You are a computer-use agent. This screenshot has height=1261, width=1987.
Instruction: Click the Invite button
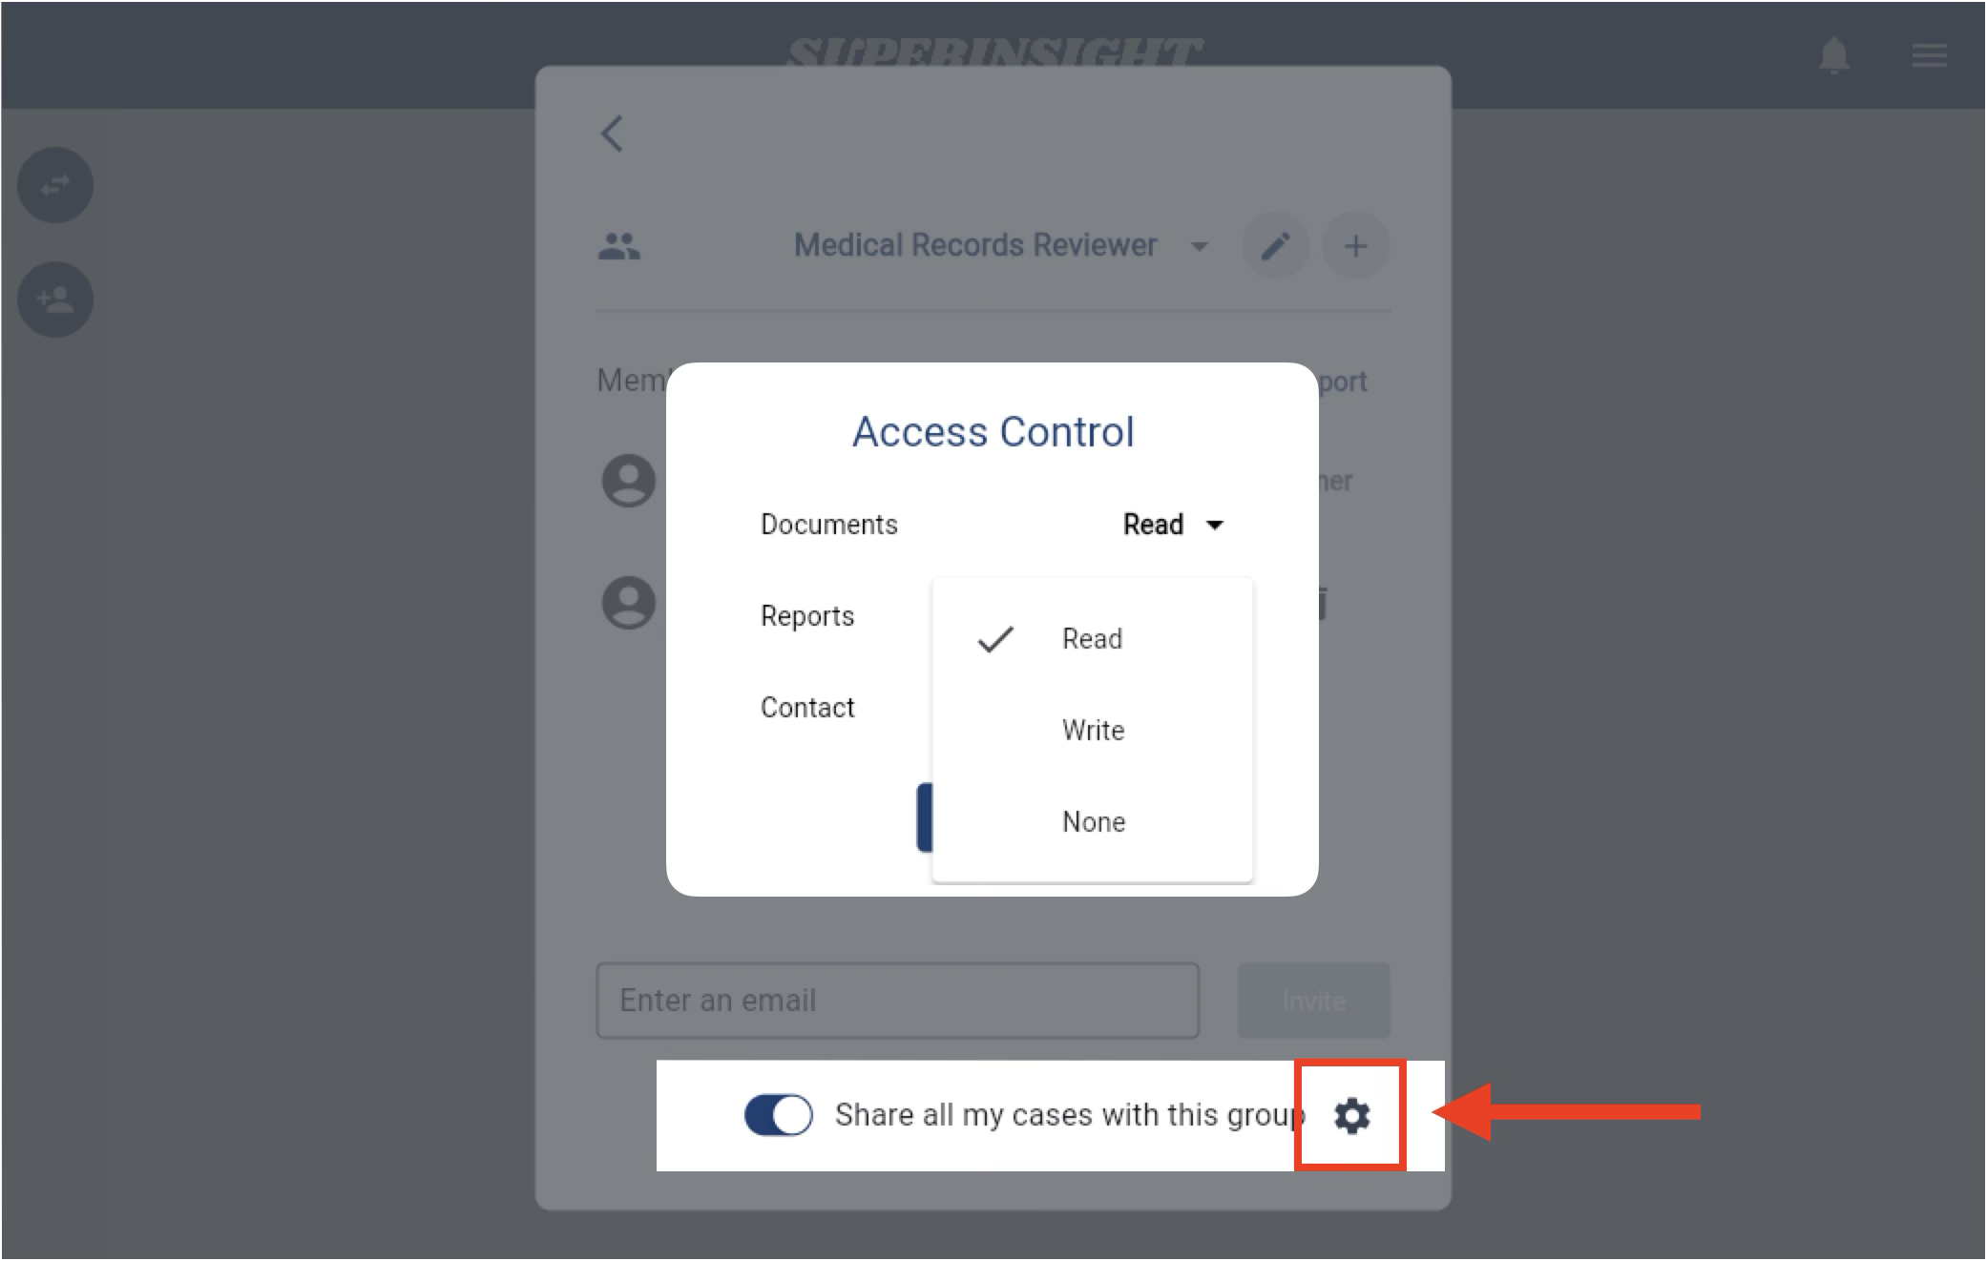tap(1310, 999)
